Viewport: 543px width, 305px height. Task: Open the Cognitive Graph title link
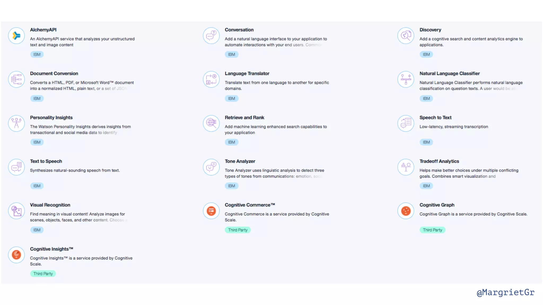tap(437, 205)
